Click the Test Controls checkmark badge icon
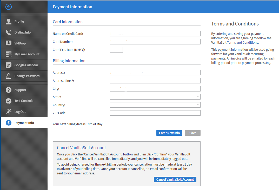 pyautogui.click(x=8, y=101)
